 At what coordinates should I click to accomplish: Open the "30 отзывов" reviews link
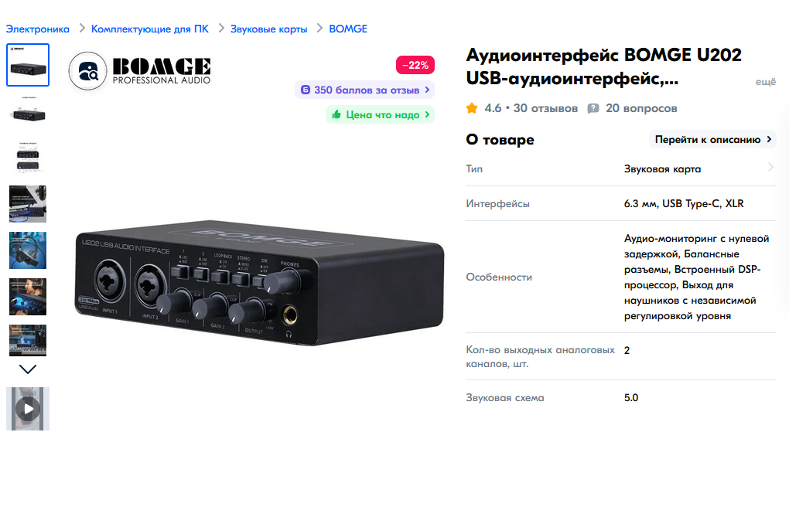[545, 108]
